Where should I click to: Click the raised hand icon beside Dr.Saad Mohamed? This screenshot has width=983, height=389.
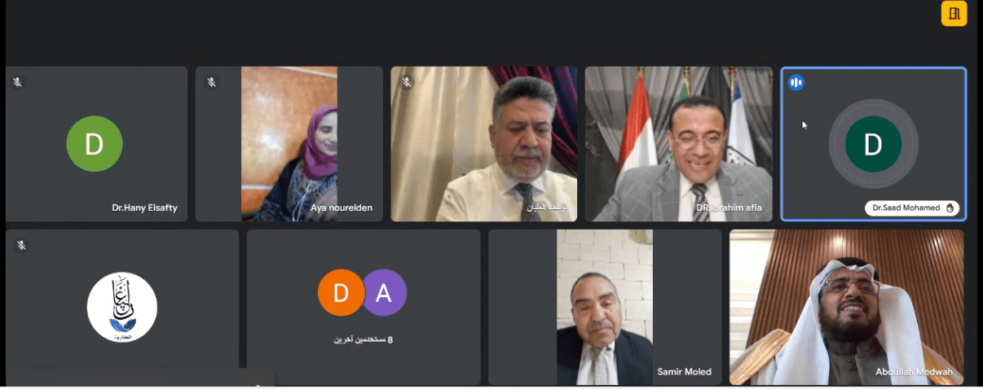pyautogui.click(x=949, y=208)
